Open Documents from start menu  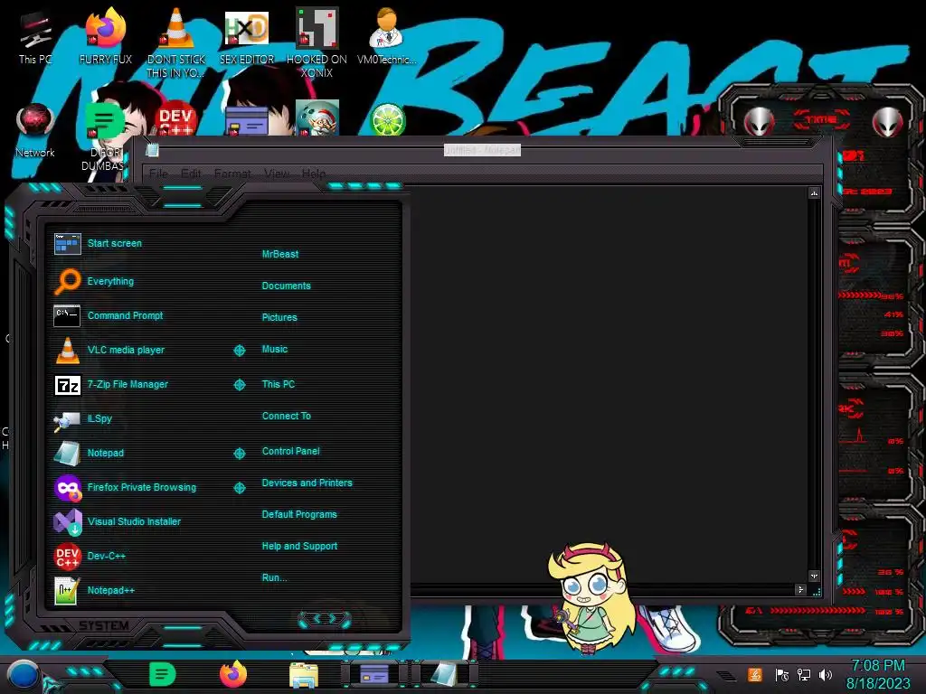286,286
